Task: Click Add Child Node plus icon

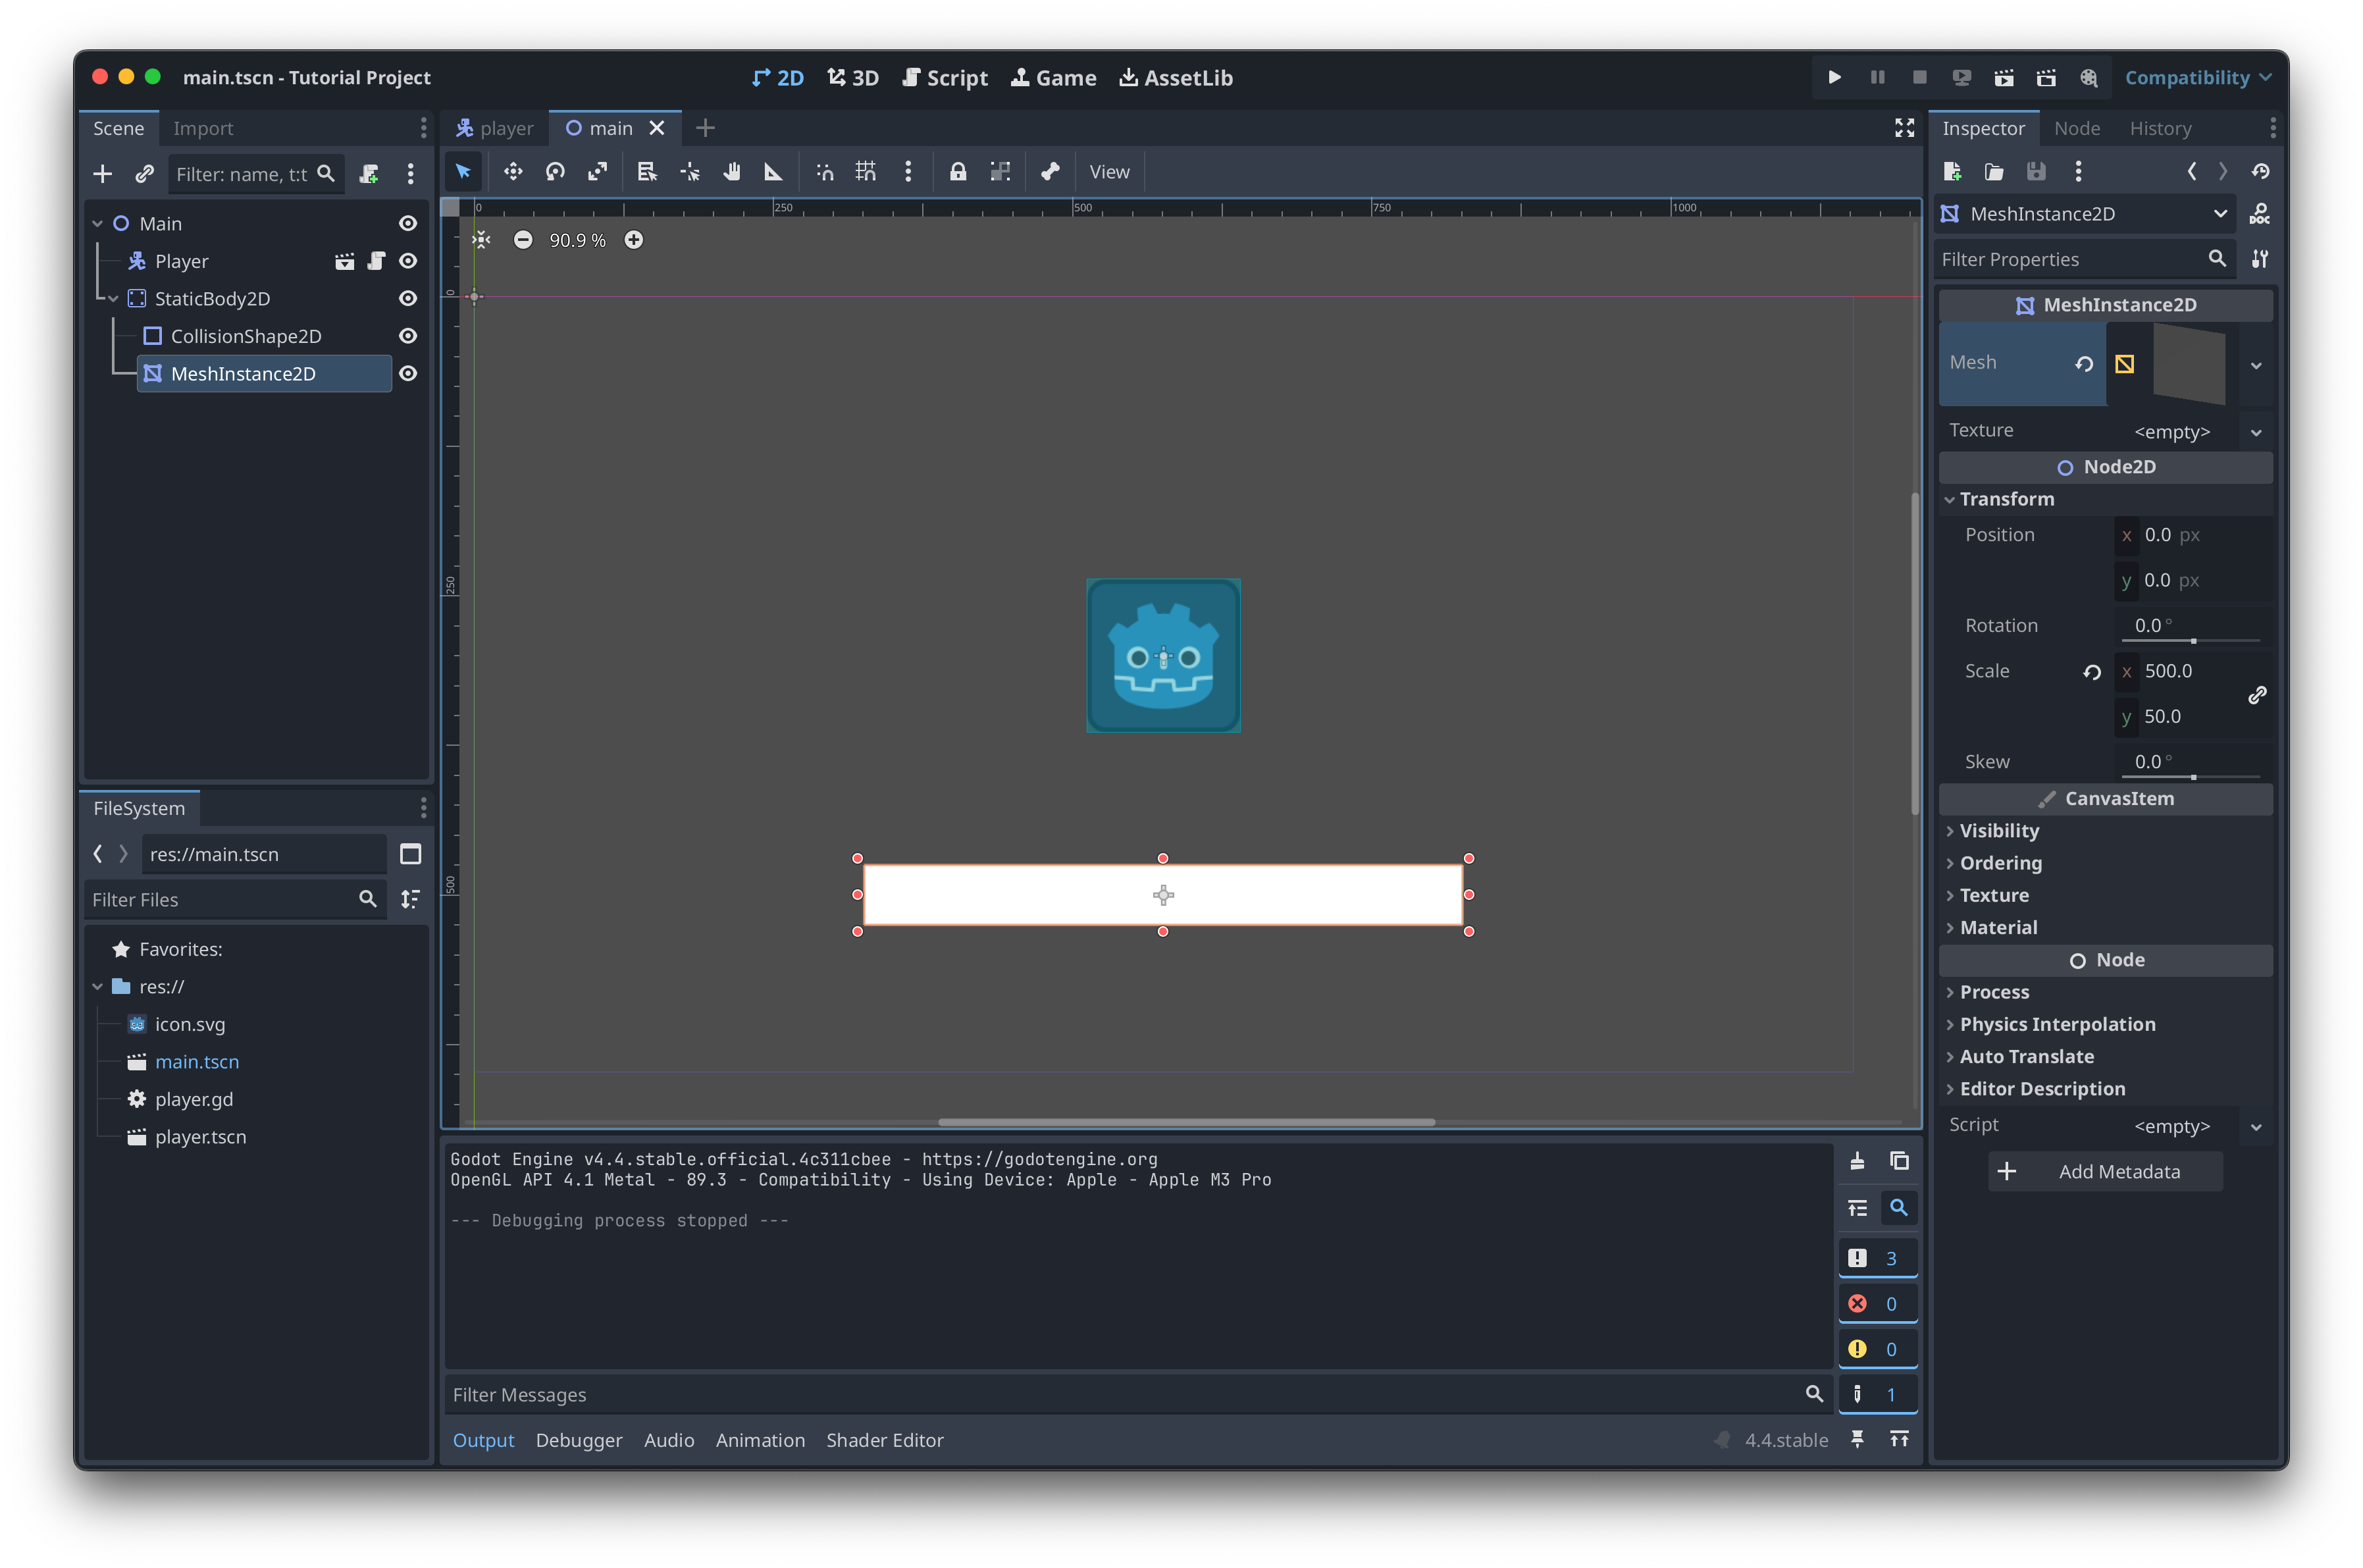Action: (x=102, y=174)
